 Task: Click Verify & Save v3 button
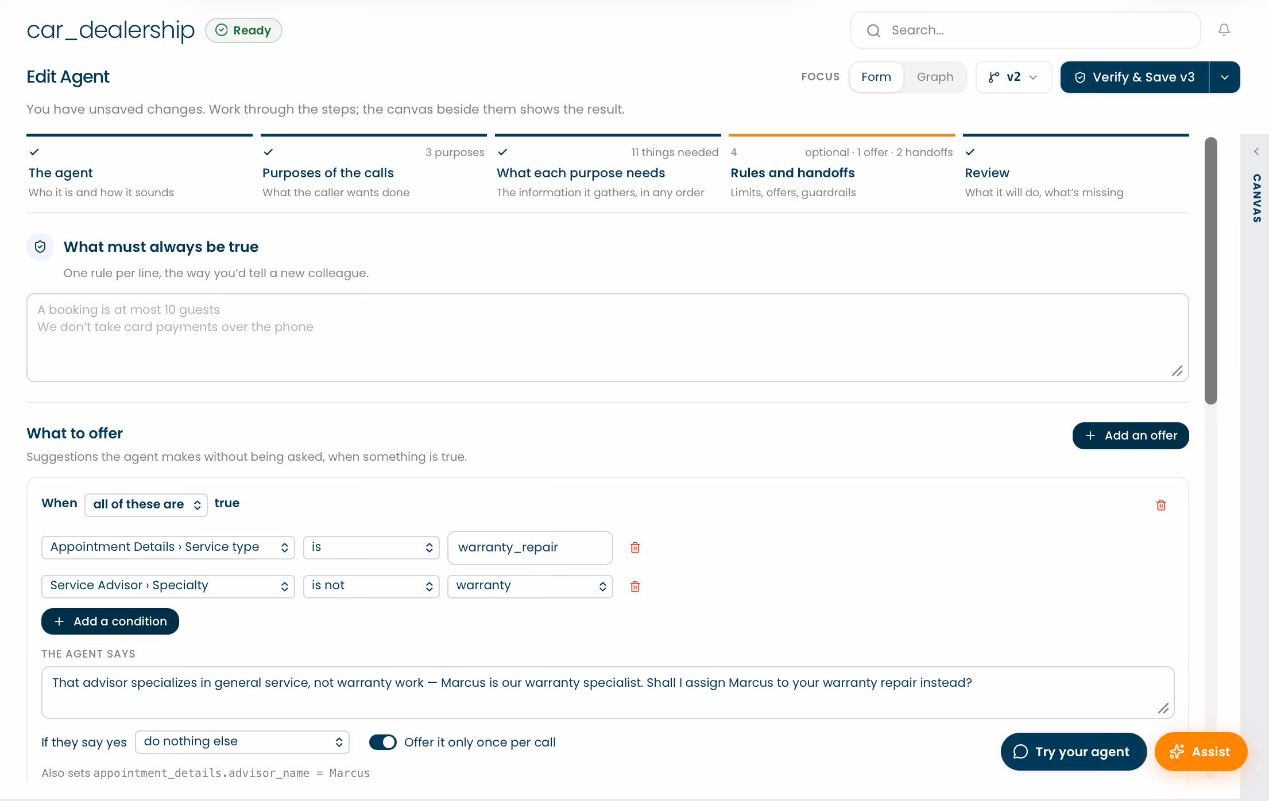click(x=1135, y=77)
